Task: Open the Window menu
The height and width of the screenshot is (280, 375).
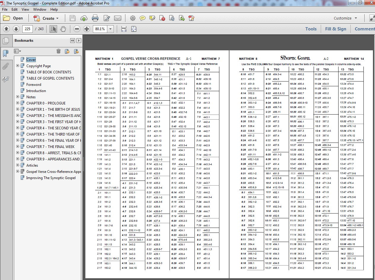Action: point(40,9)
